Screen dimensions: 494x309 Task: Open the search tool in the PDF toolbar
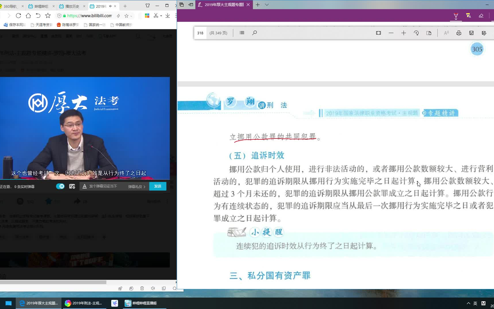[x=254, y=33]
